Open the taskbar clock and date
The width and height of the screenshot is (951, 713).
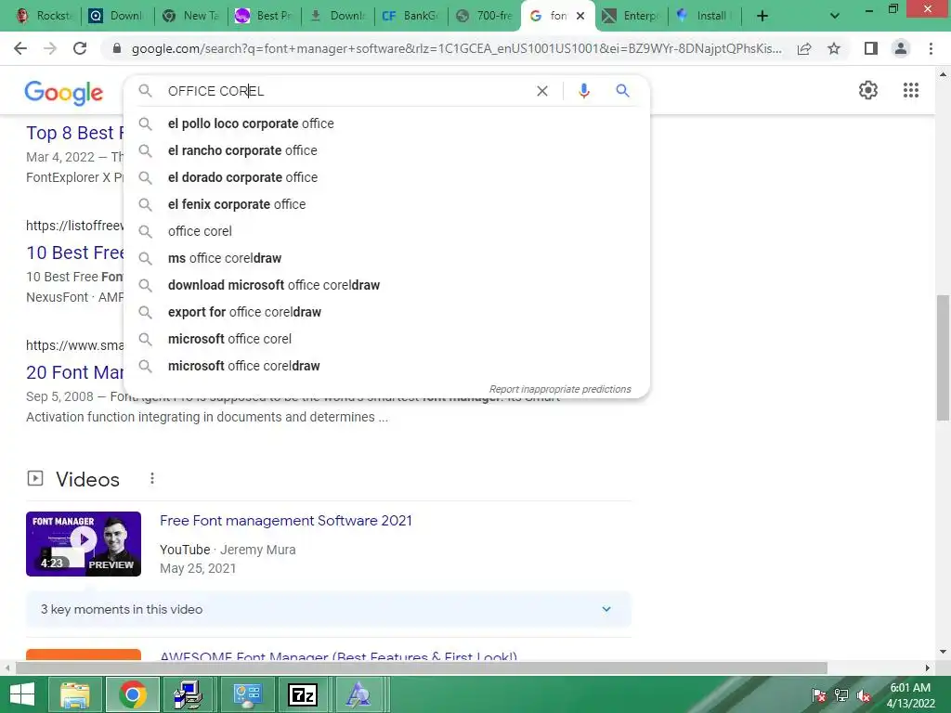(910, 695)
